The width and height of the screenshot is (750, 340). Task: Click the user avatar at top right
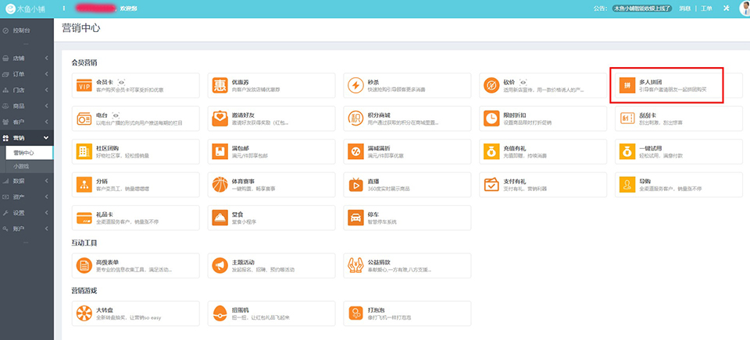pos(745,9)
